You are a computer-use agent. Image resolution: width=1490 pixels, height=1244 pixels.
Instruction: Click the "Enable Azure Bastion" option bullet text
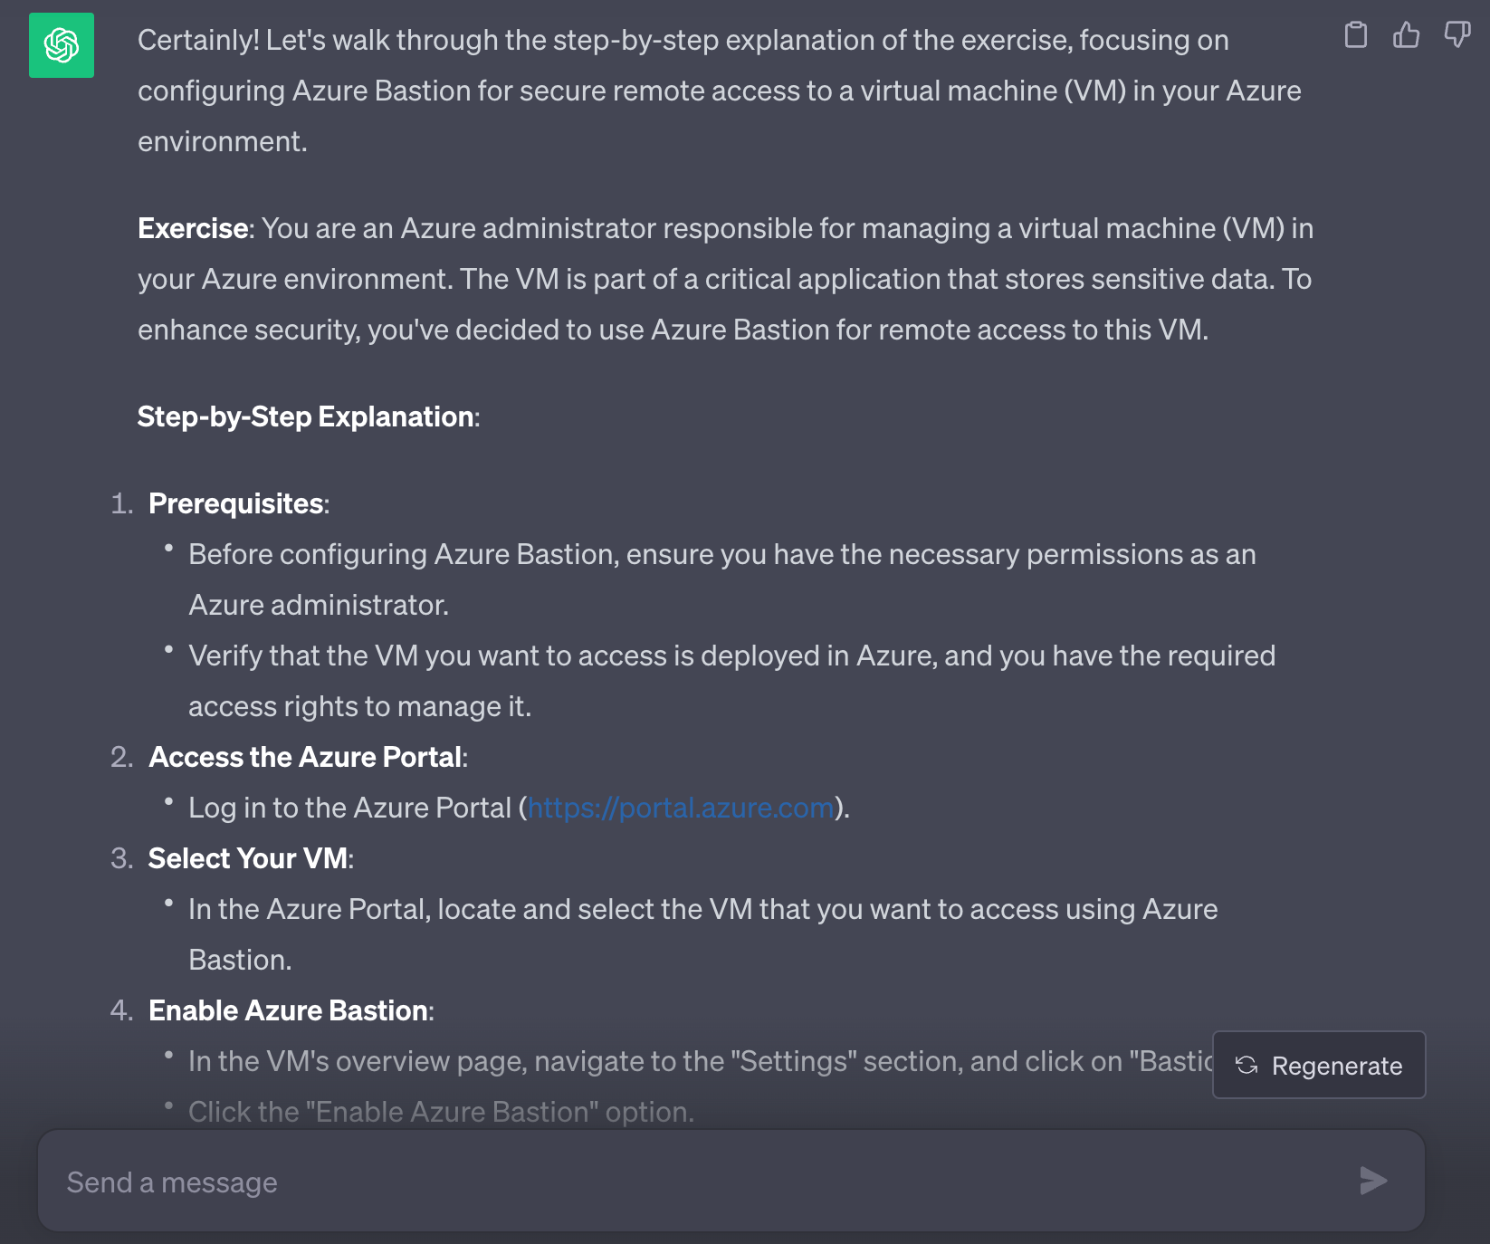pos(441,1112)
